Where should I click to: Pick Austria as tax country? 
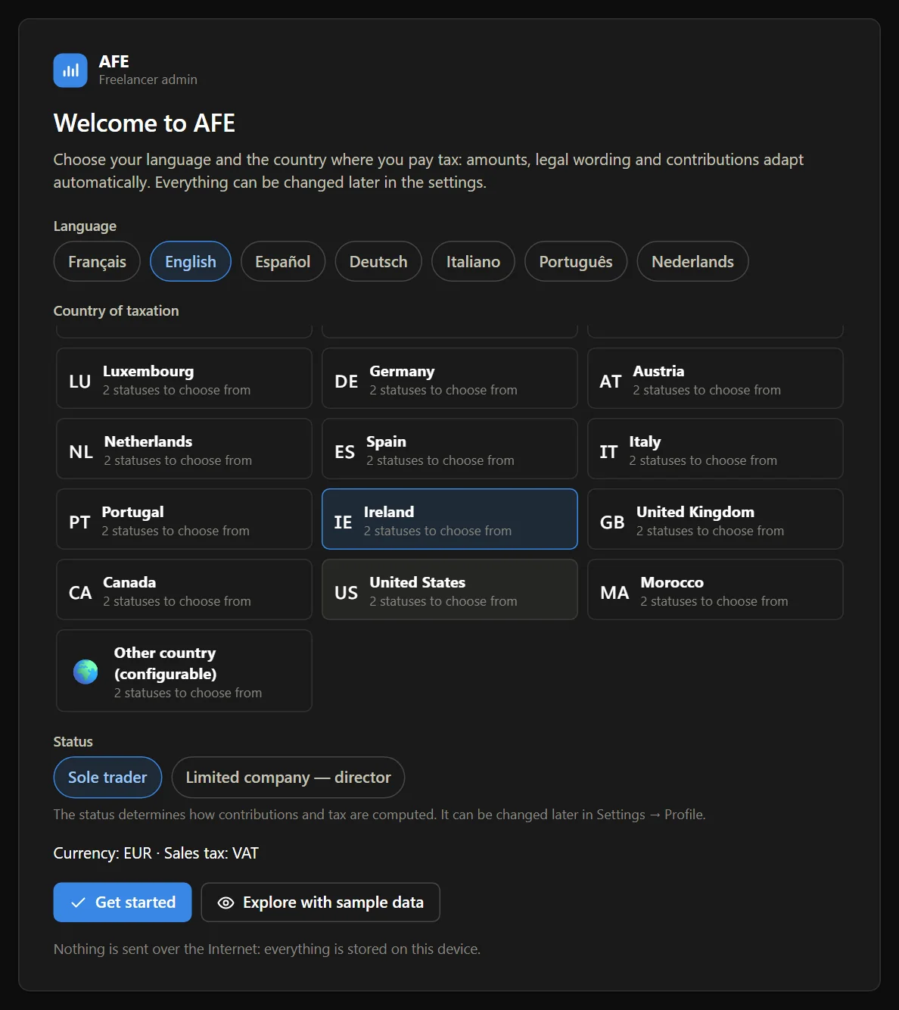pyautogui.click(x=715, y=379)
